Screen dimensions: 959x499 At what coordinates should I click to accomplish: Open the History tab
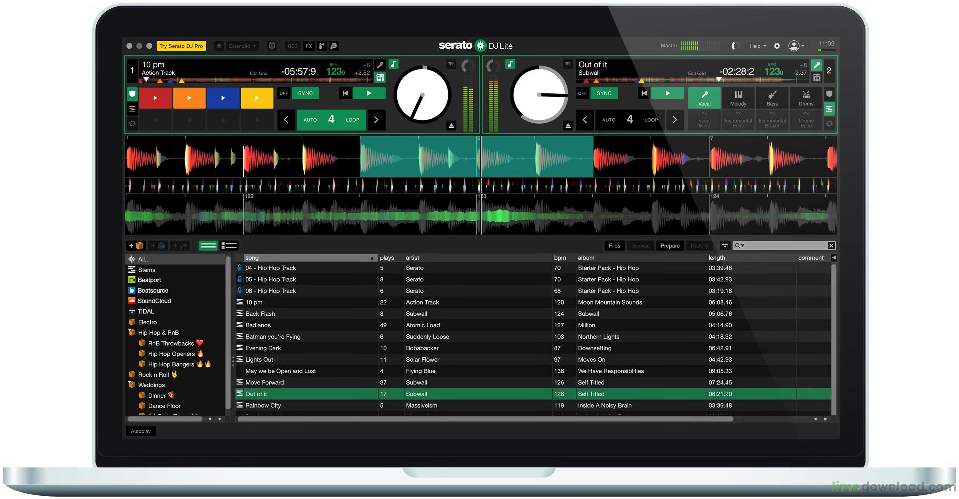coord(699,246)
